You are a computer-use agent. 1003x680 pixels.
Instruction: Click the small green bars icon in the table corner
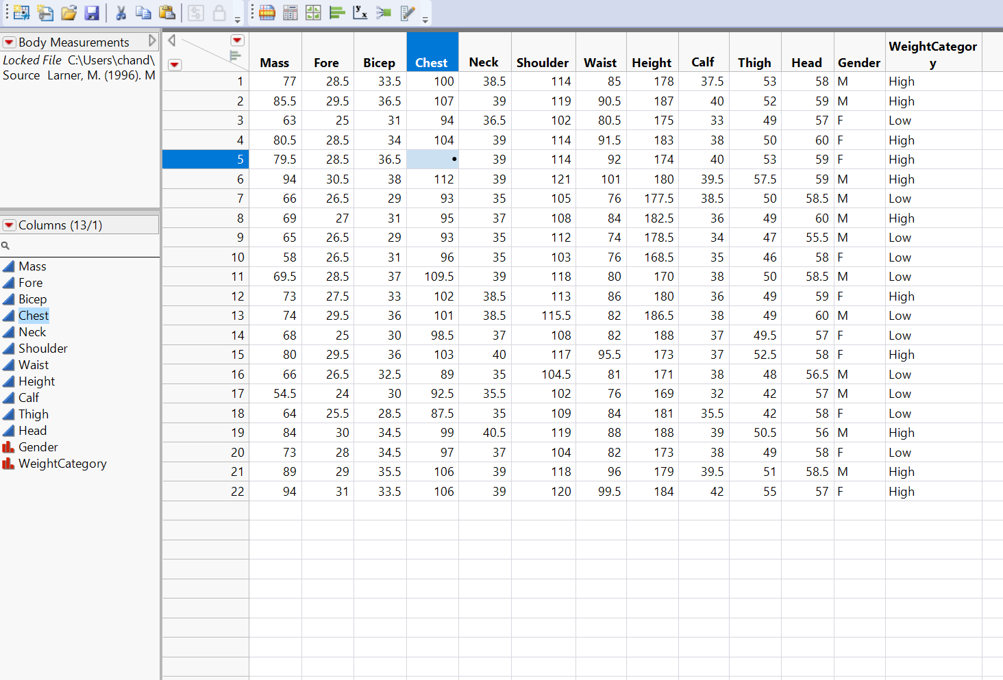[x=235, y=55]
